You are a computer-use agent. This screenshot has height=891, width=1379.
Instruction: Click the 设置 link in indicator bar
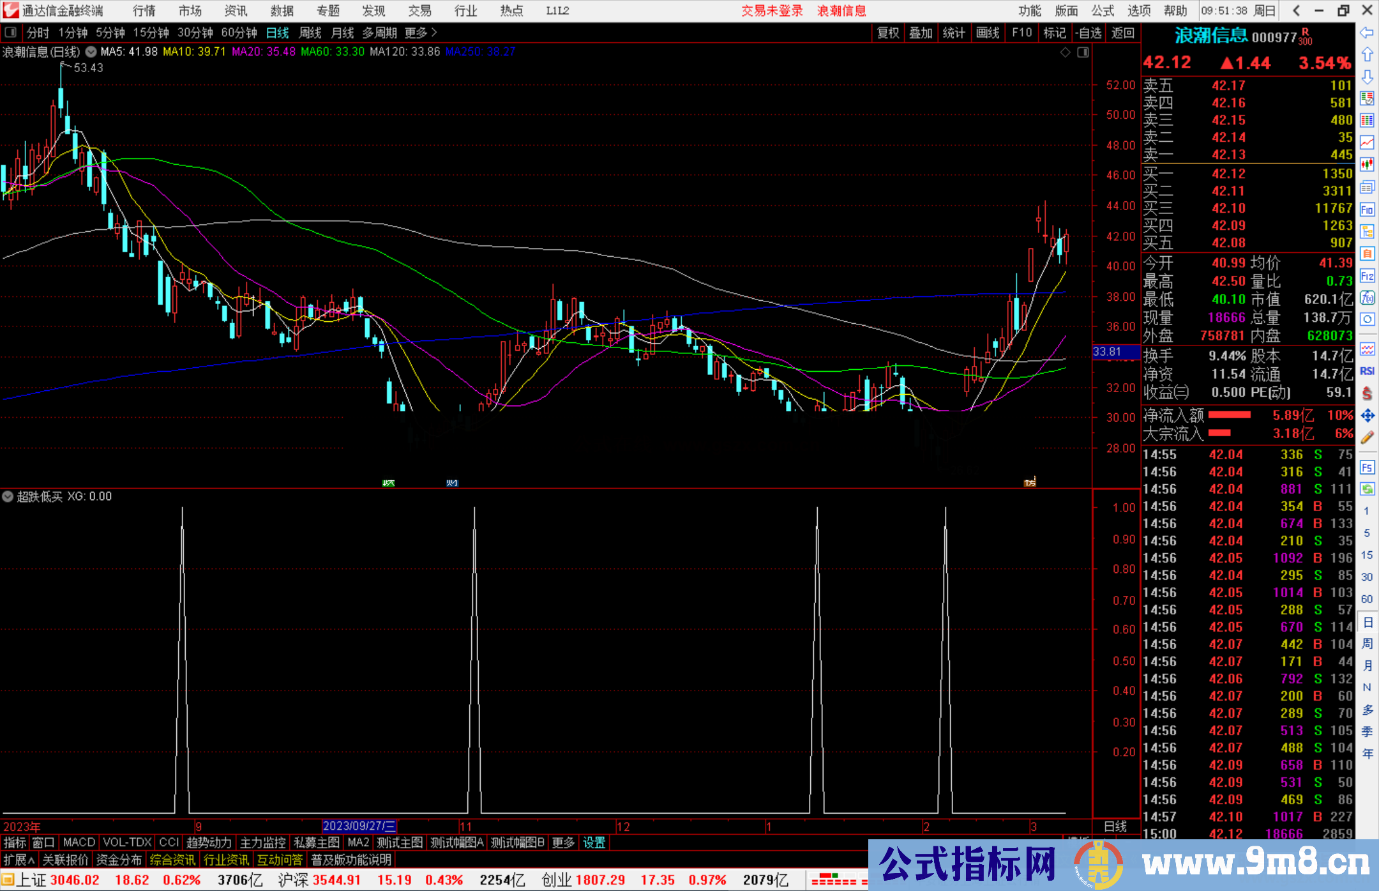point(594,842)
